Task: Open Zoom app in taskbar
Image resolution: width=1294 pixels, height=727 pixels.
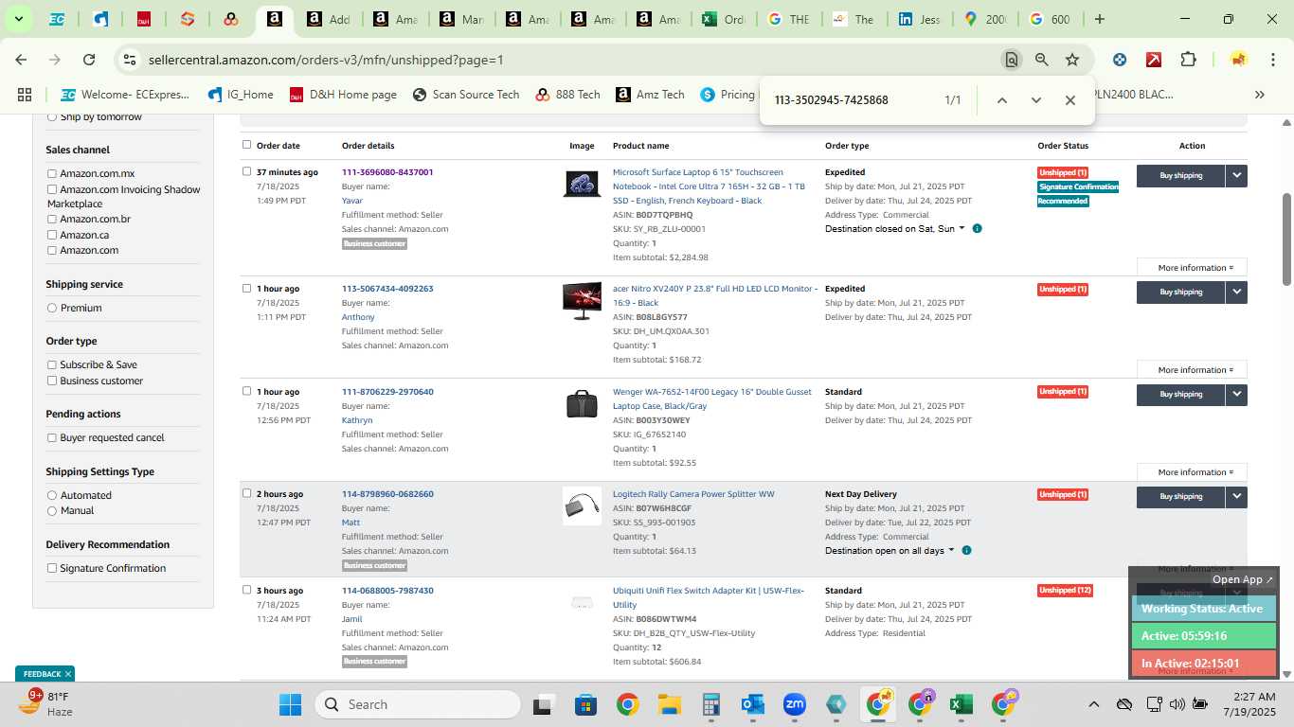Action: pyautogui.click(x=794, y=704)
